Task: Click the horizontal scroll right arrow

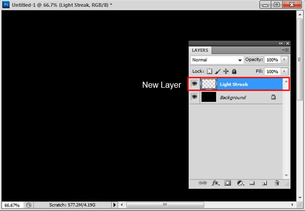Action: [x=292, y=205]
